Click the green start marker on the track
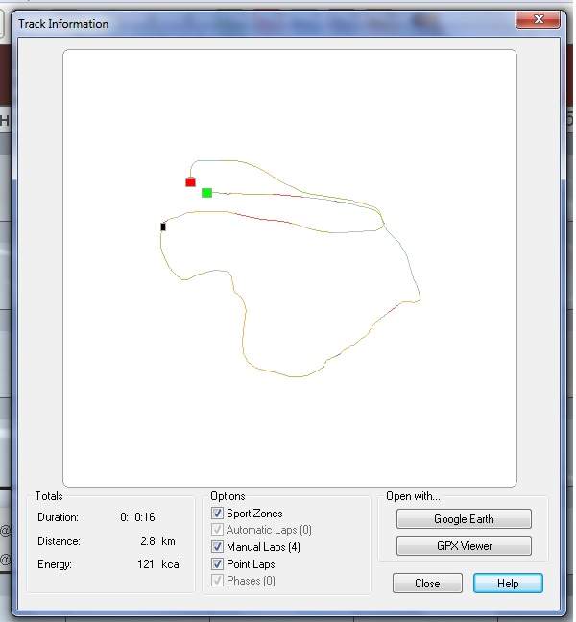The height and width of the screenshot is (622, 576). coord(206,193)
